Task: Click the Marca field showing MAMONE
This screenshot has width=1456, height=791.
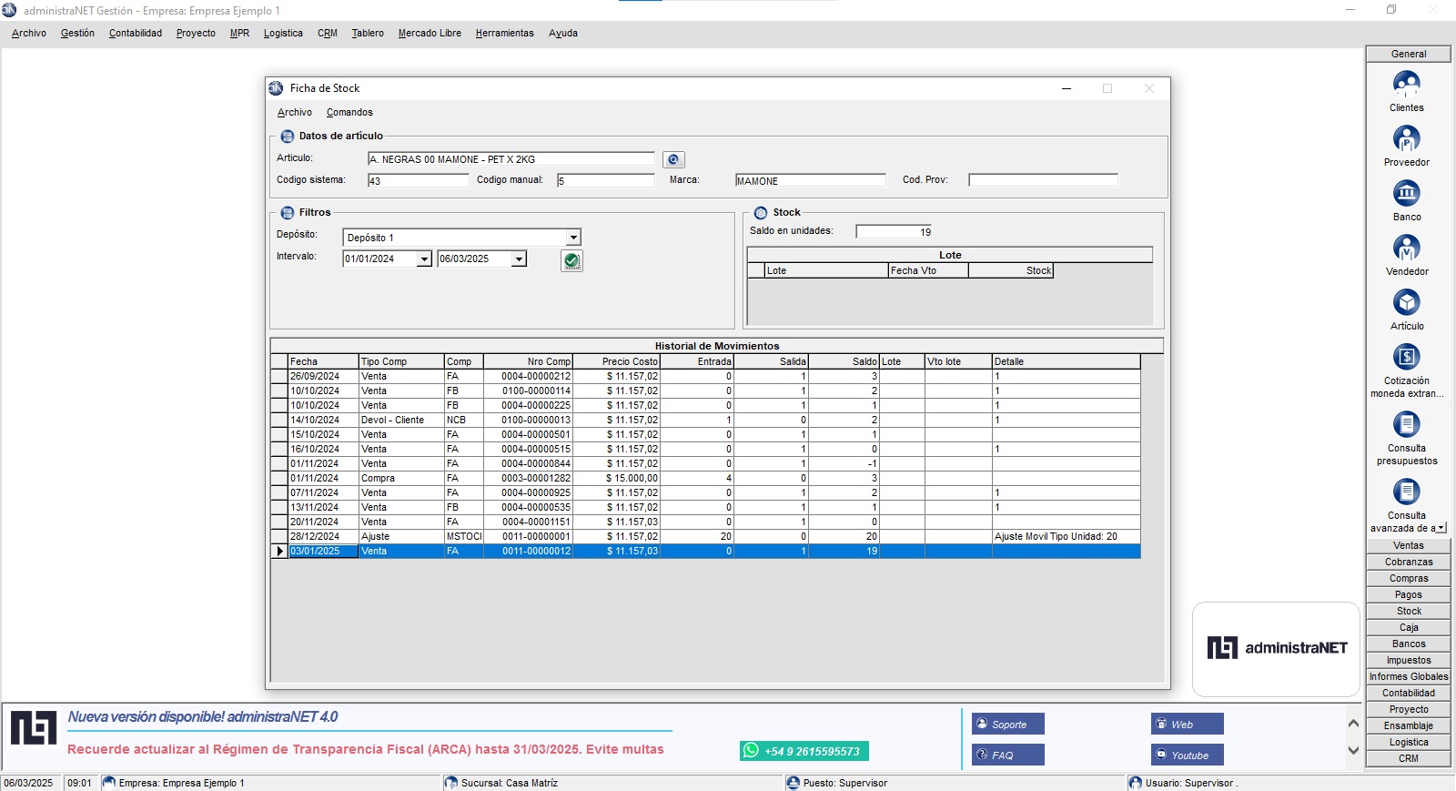Action: point(810,180)
